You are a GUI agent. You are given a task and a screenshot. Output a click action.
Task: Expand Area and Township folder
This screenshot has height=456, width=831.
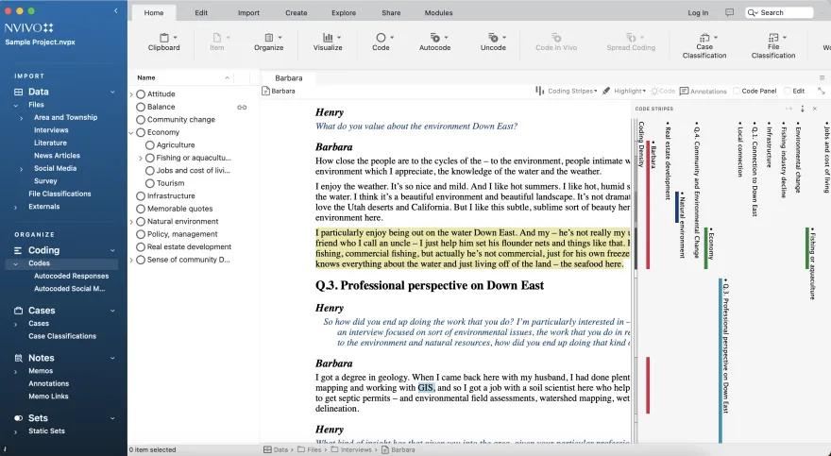[x=21, y=118]
